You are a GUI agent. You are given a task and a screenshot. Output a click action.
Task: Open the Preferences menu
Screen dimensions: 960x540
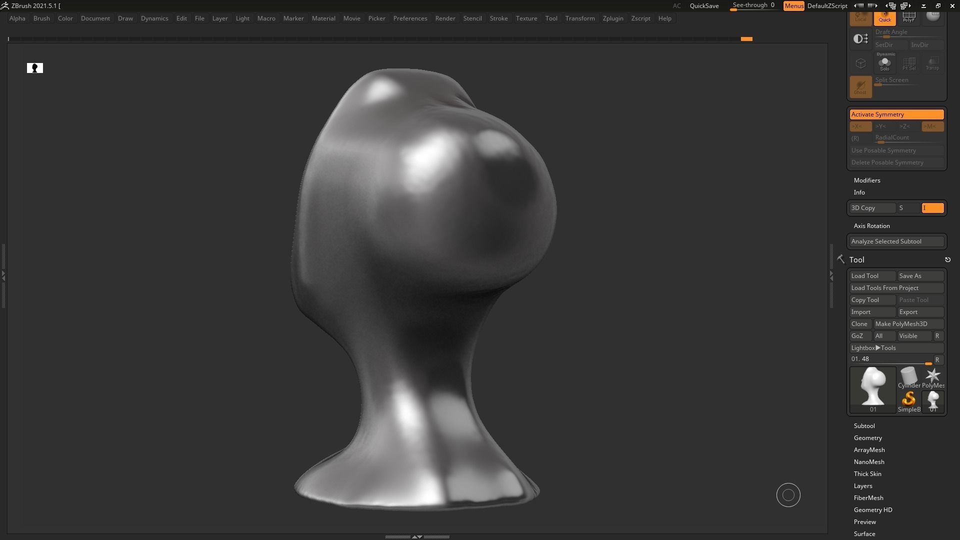(410, 18)
